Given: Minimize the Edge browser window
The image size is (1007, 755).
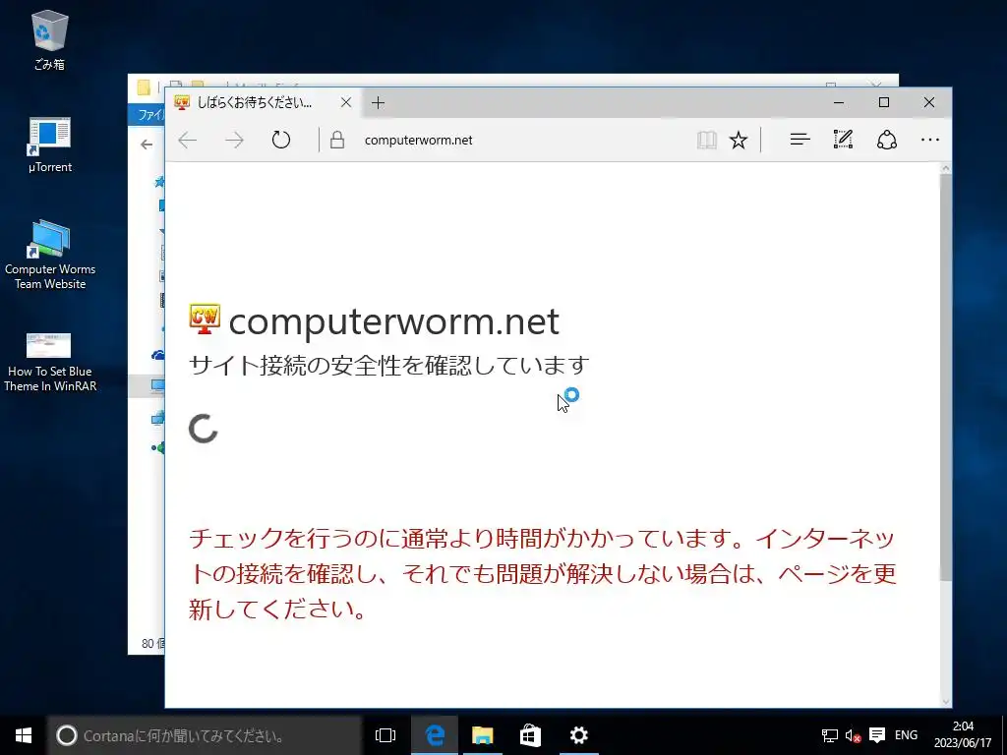Looking at the screenshot, I should [839, 102].
